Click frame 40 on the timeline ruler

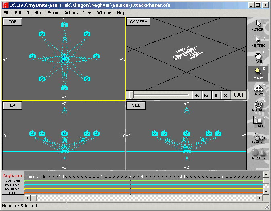(x=183, y=177)
